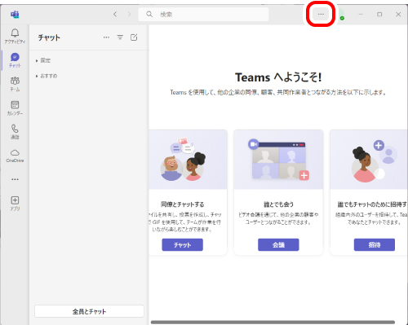Click the purple 会議 button
408x325 pixels.
(278, 244)
